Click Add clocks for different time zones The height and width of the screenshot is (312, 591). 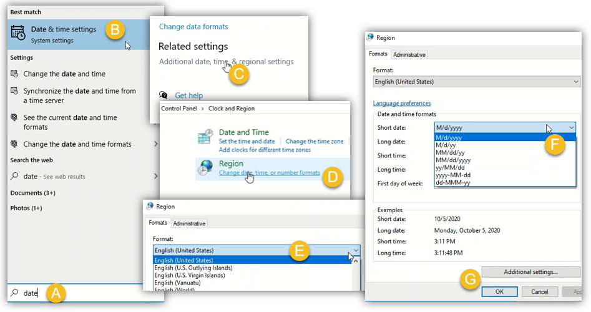(x=265, y=150)
